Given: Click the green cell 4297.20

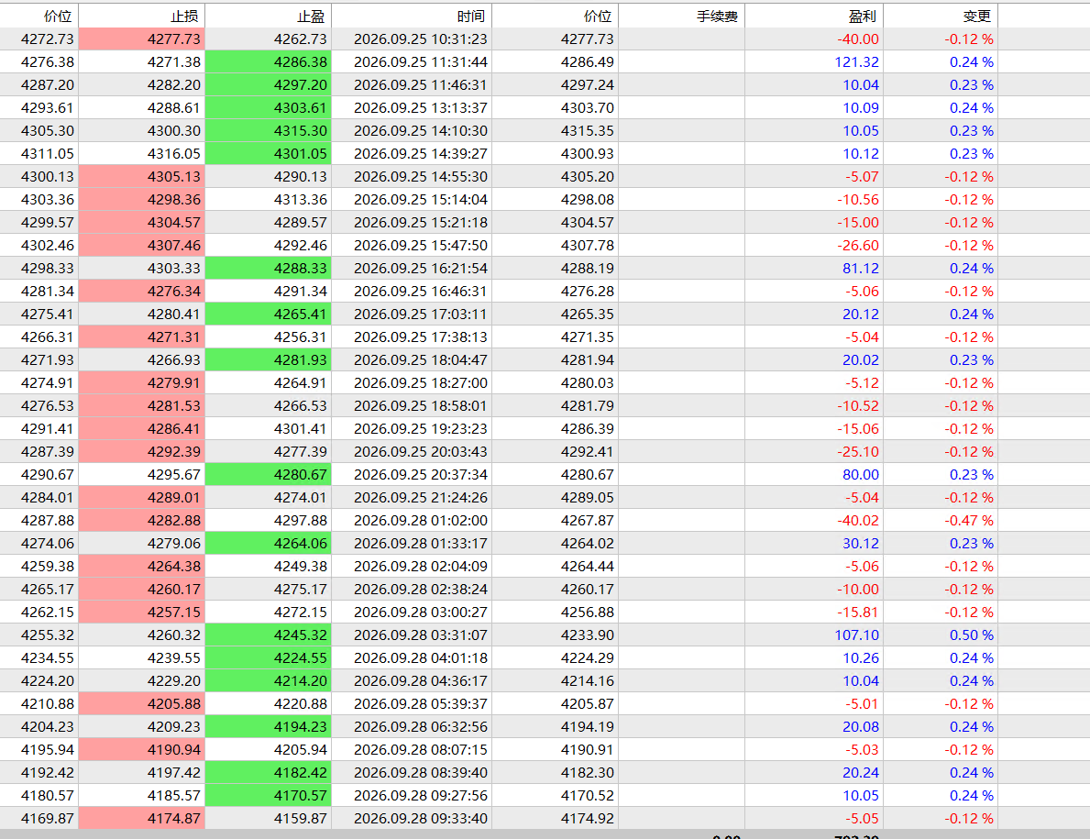Looking at the screenshot, I should [x=269, y=84].
